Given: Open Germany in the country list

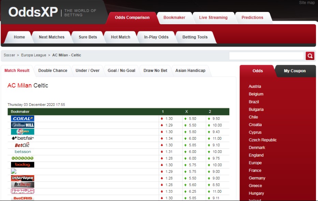Looking at the screenshot, I should pyautogui.click(x=257, y=178).
